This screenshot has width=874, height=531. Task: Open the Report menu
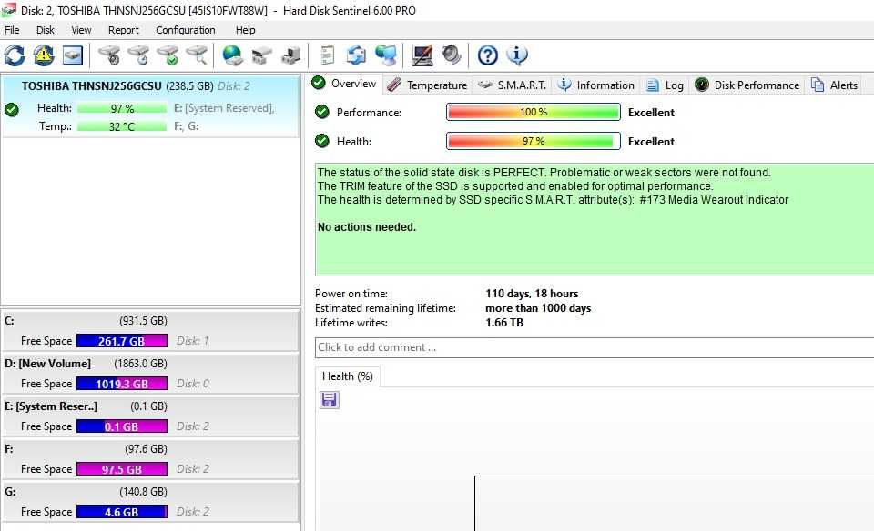tap(124, 30)
